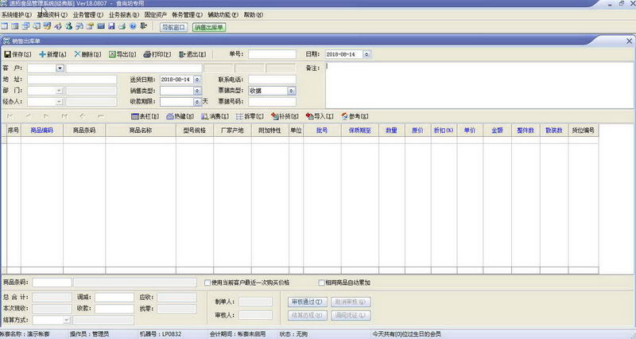Open help via the blue question mark icon

133,26
